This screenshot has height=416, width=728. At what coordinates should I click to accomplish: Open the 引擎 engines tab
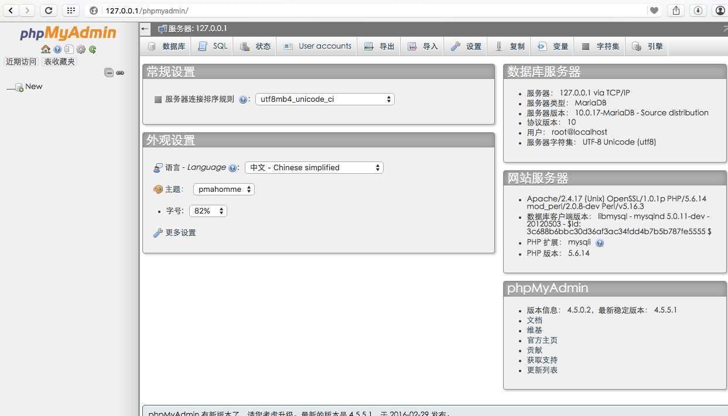pyautogui.click(x=647, y=46)
